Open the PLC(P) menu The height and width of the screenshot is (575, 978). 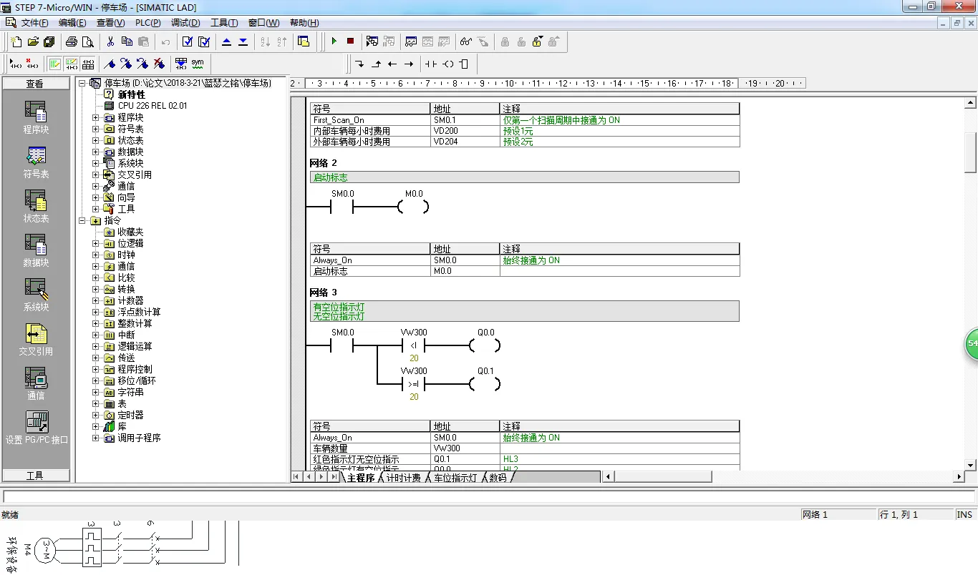(148, 23)
